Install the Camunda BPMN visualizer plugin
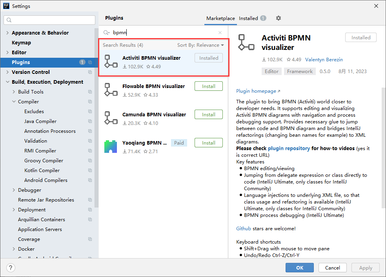The image size is (386, 277). point(209,114)
